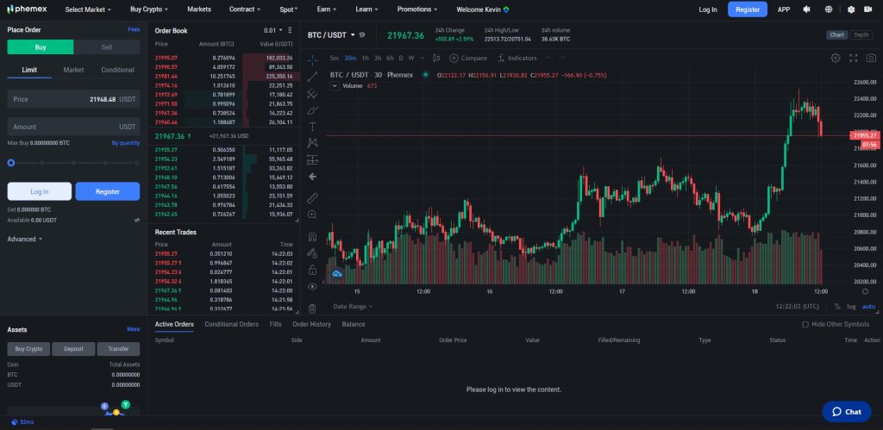Switch to the Market order tab
883x430 pixels.
pyautogui.click(x=73, y=70)
